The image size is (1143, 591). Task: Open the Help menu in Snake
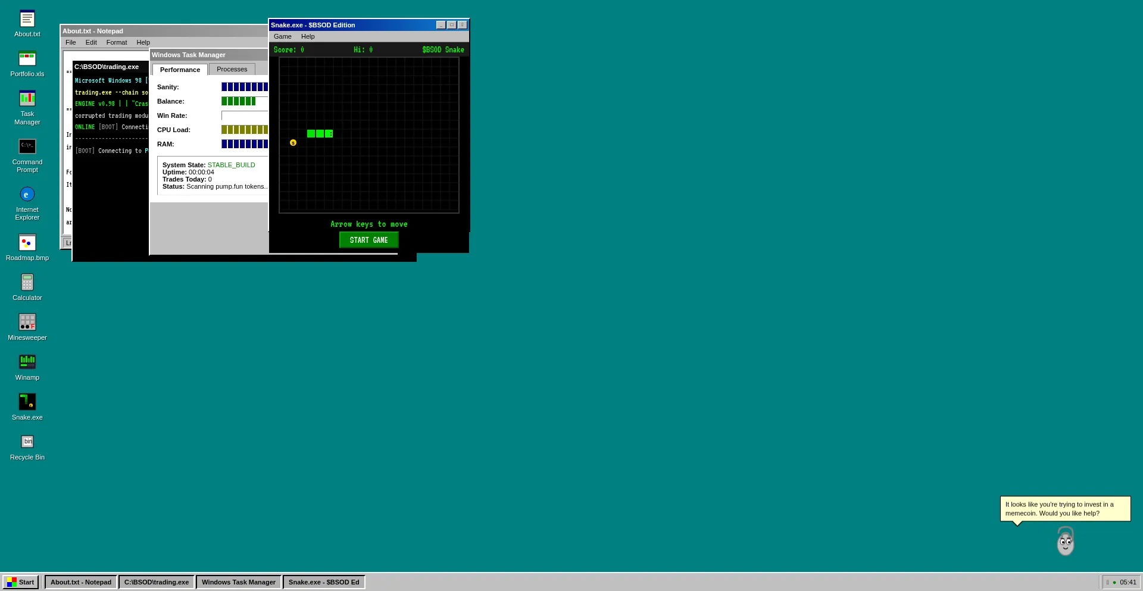(308, 36)
